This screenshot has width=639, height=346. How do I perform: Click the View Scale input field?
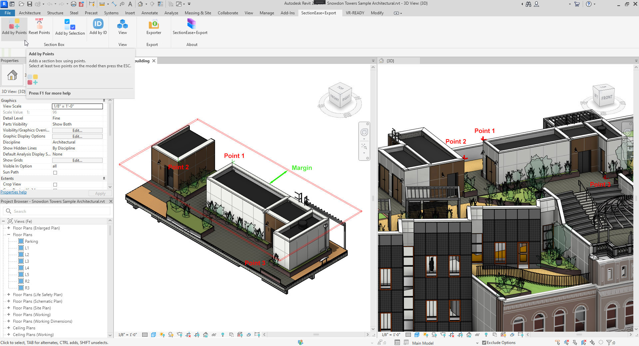coord(77,106)
